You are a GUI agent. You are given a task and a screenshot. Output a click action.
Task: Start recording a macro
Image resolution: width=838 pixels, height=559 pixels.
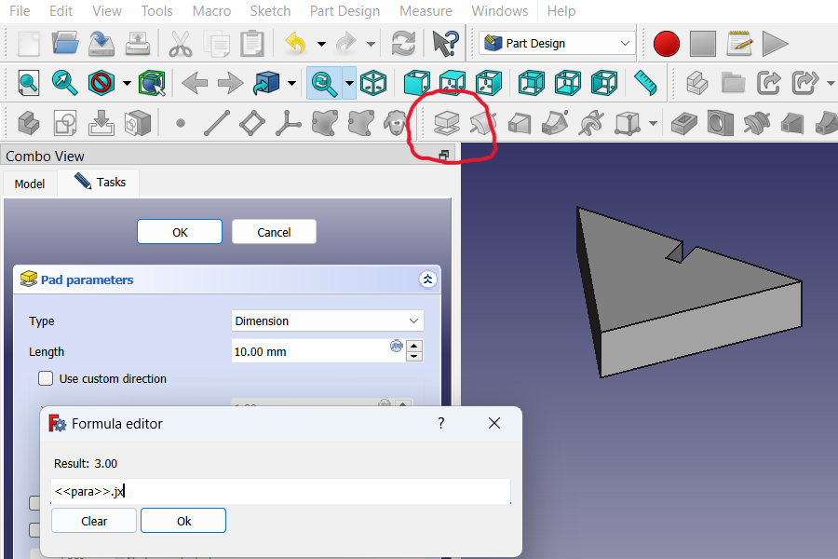pyautogui.click(x=666, y=43)
